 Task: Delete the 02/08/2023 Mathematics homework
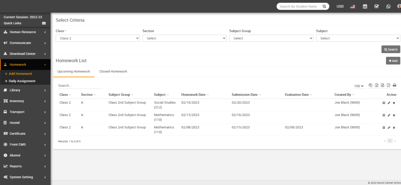394,127
